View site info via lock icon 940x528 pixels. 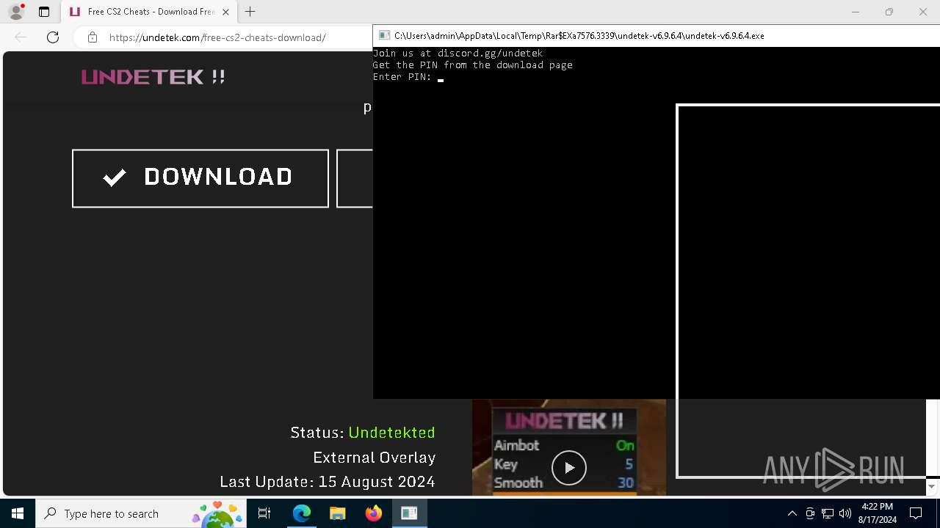click(x=92, y=37)
